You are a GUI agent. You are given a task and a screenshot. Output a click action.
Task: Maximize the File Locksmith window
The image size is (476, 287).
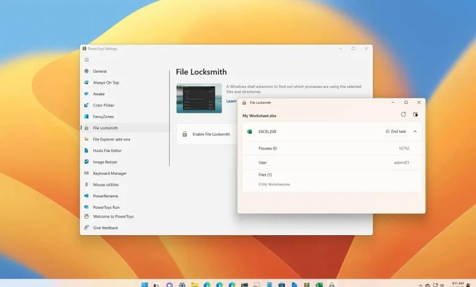pyautogui.click(x=406, y=103)
